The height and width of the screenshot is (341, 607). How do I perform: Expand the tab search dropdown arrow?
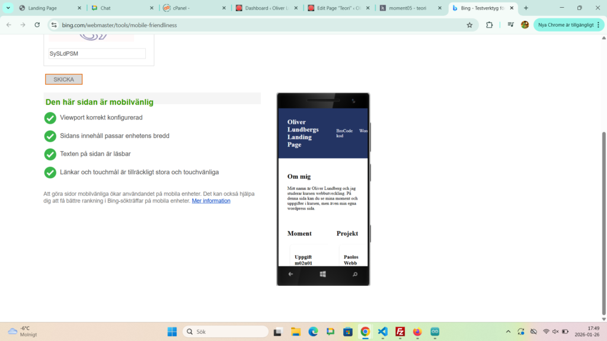(x=8, y=8)
